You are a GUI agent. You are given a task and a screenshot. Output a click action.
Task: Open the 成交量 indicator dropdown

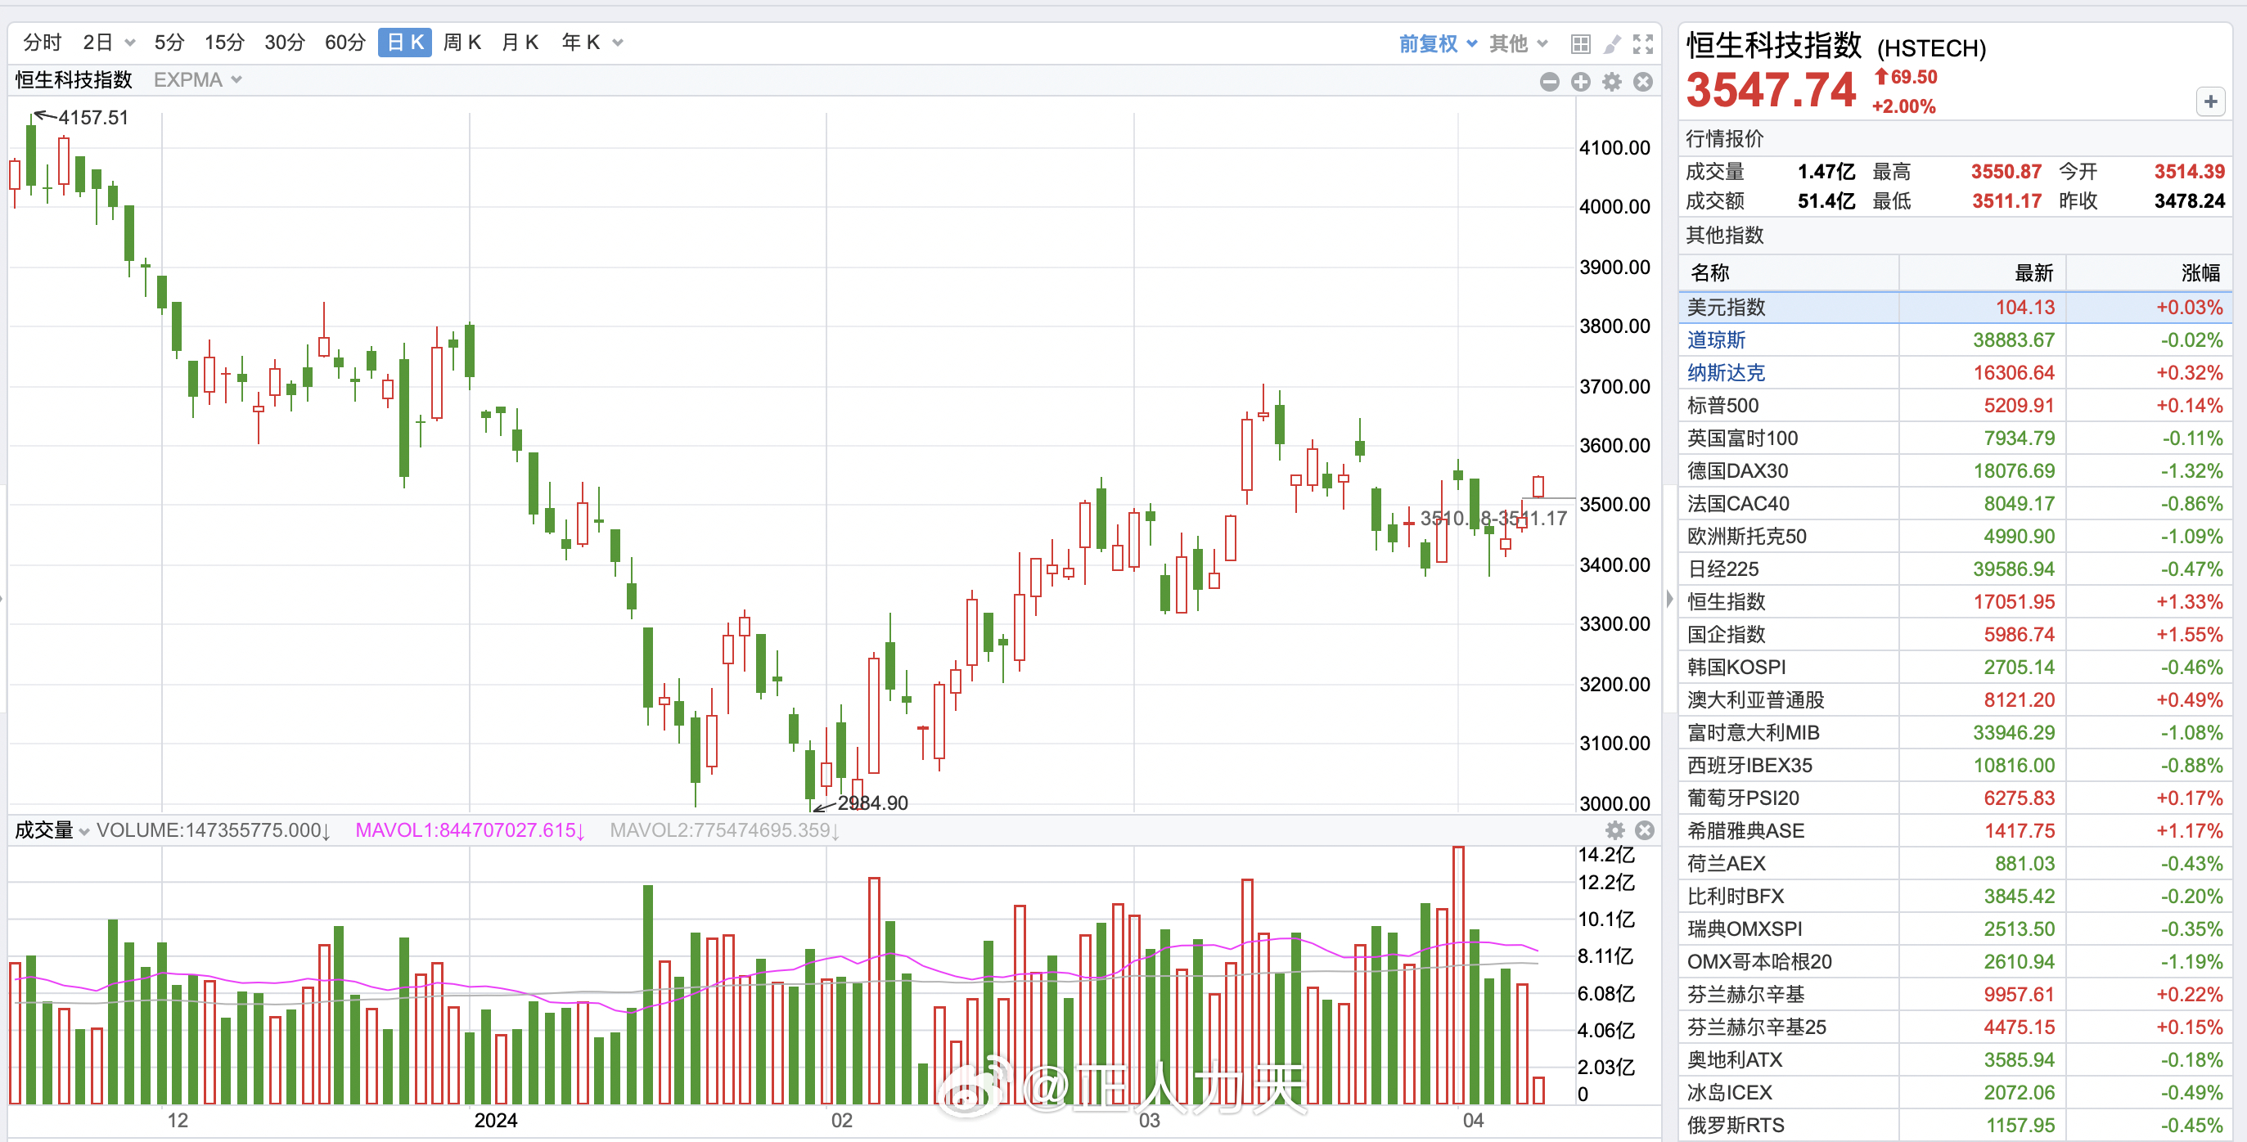[x=52, y=830]
